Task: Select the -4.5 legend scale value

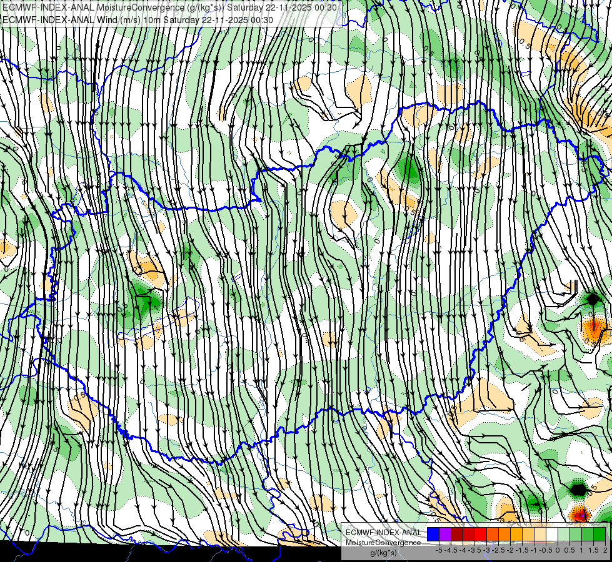Action: (451, 550)
